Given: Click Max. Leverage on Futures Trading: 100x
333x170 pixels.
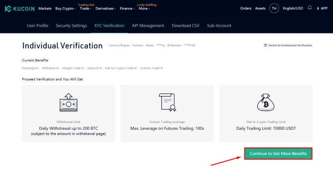Looking at the screenshot, I should point(167,128).
